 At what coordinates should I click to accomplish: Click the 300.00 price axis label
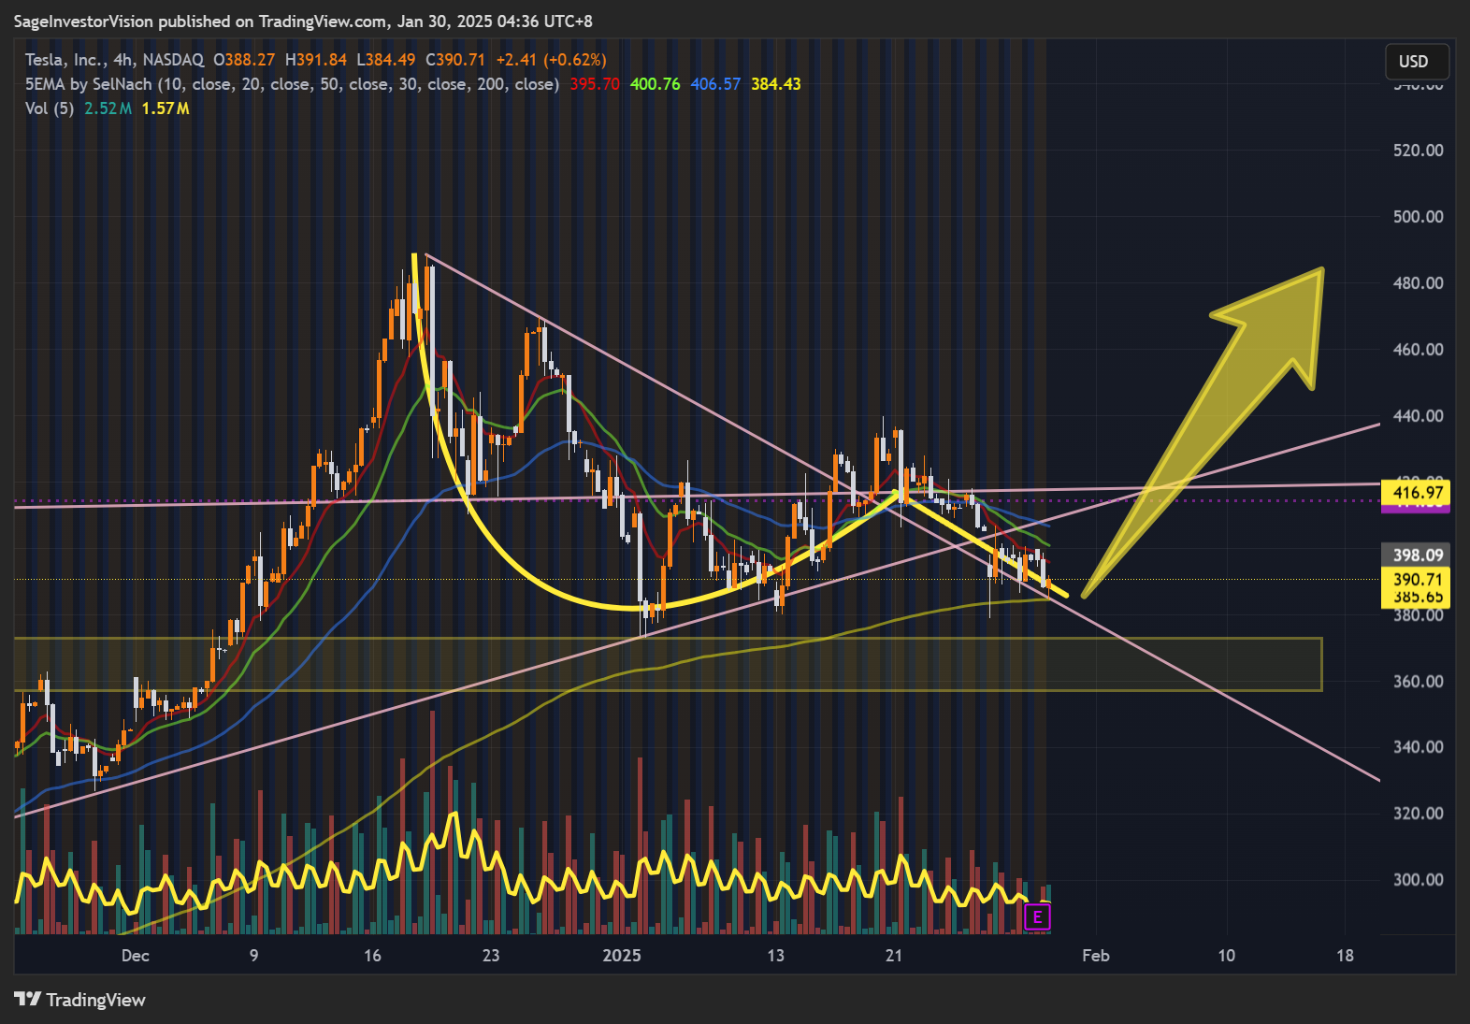1418,880
